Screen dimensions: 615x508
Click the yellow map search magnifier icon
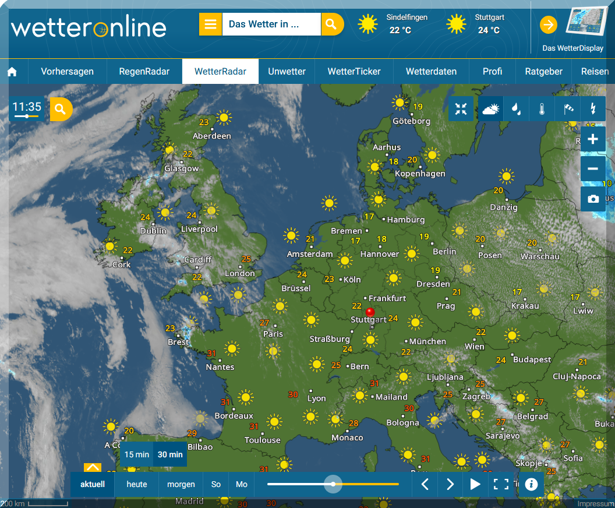coord(61,109)
